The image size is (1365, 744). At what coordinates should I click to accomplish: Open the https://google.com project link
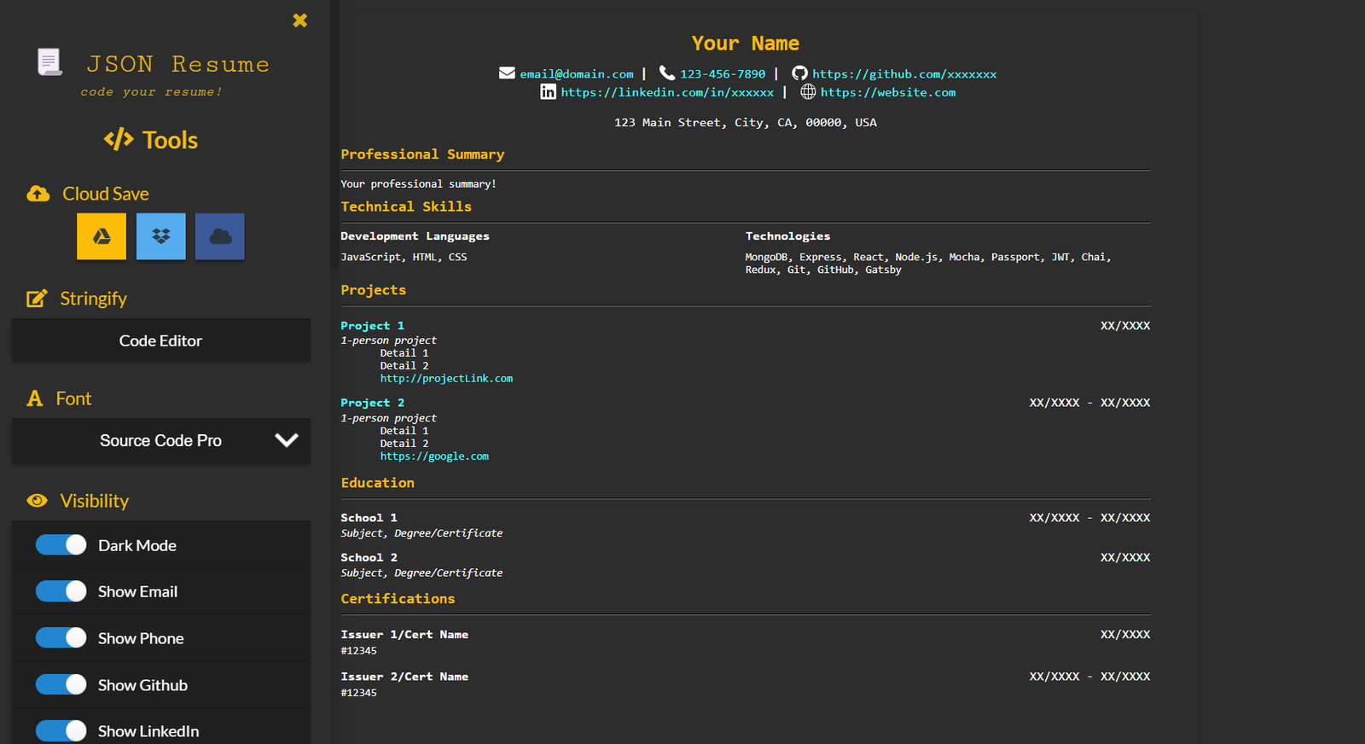[x=434, y=456]
